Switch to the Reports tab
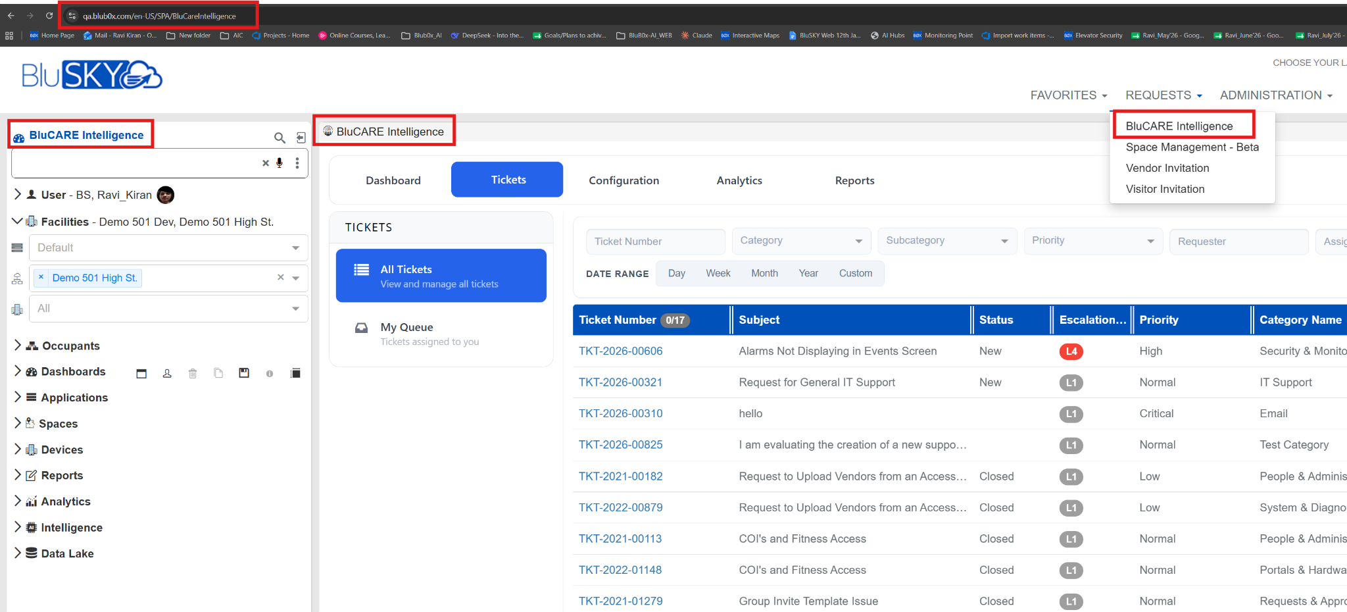1347x612 pixels. click(x=854, y=180)
